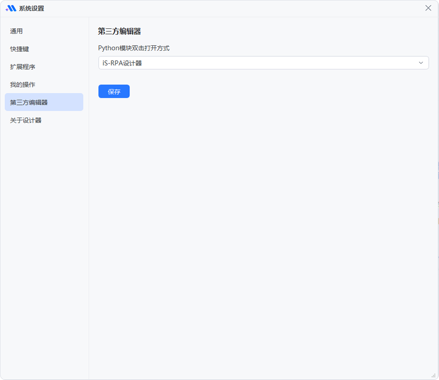Switch to the 快捷键 section
439x380 pixels.
coord(20,49)
